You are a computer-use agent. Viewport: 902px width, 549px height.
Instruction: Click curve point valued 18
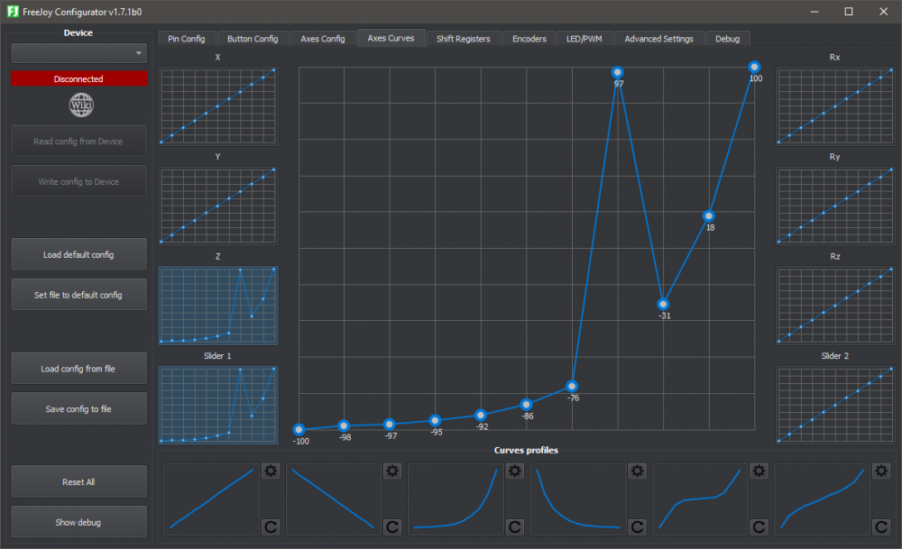click(709, 216)
